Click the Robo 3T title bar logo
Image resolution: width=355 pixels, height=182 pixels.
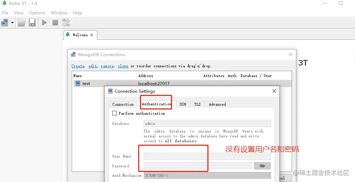pyautogui.click(x=4, y=3)
